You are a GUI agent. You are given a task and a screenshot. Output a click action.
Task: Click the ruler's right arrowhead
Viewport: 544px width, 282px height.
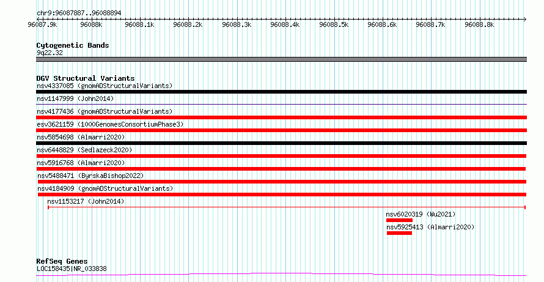[525, 20]
